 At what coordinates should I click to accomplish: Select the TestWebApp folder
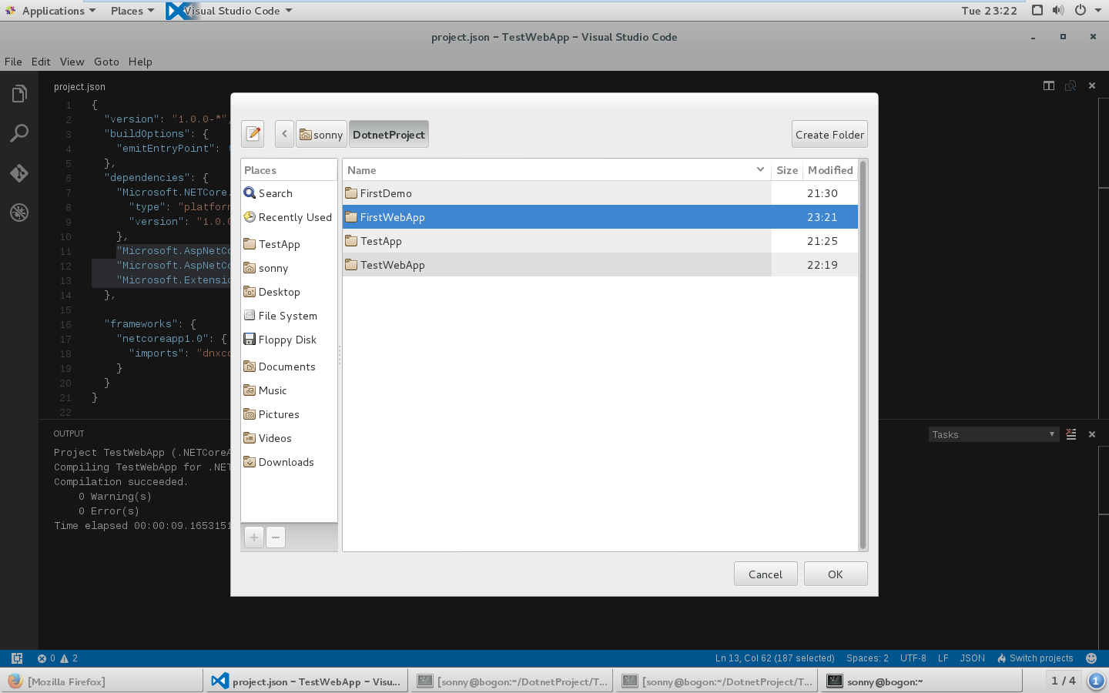tap(600, 265)
